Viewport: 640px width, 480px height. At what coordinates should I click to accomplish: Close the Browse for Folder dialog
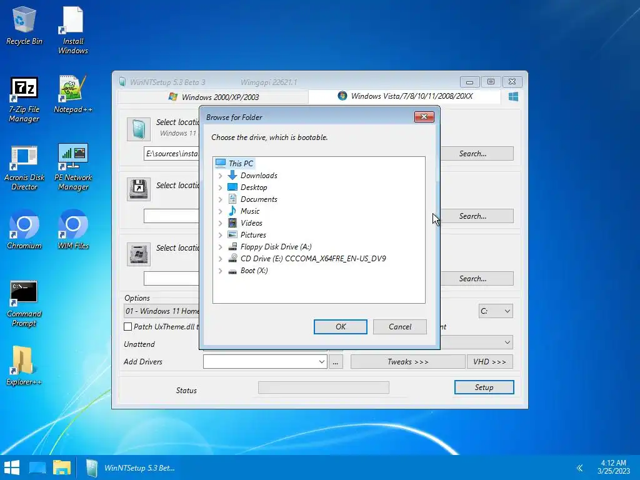pos(424,117)
